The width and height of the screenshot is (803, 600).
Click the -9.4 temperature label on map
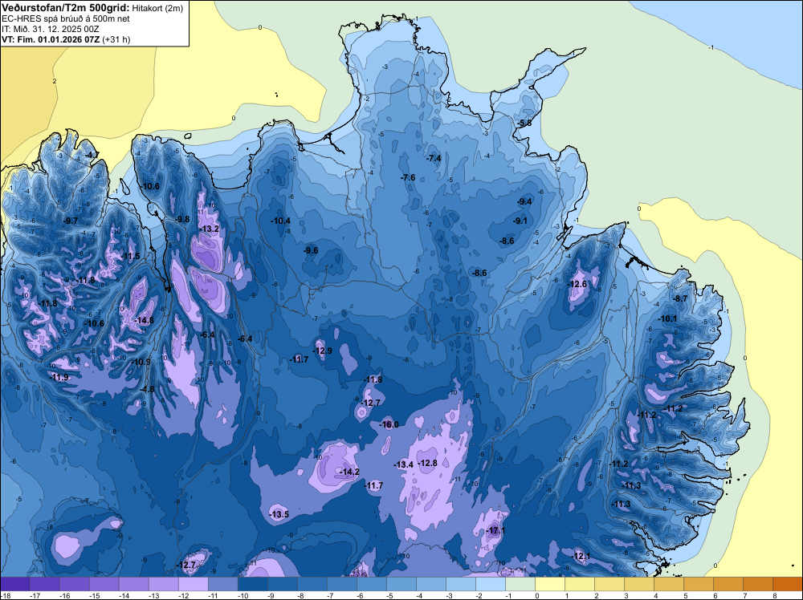pos(525,202)
